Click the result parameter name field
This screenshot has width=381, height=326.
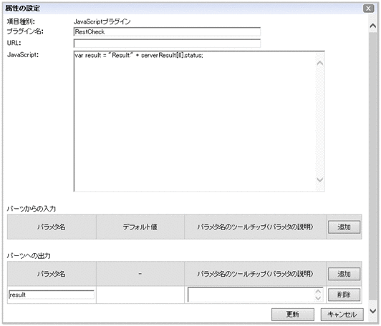(x=52, y=295)
